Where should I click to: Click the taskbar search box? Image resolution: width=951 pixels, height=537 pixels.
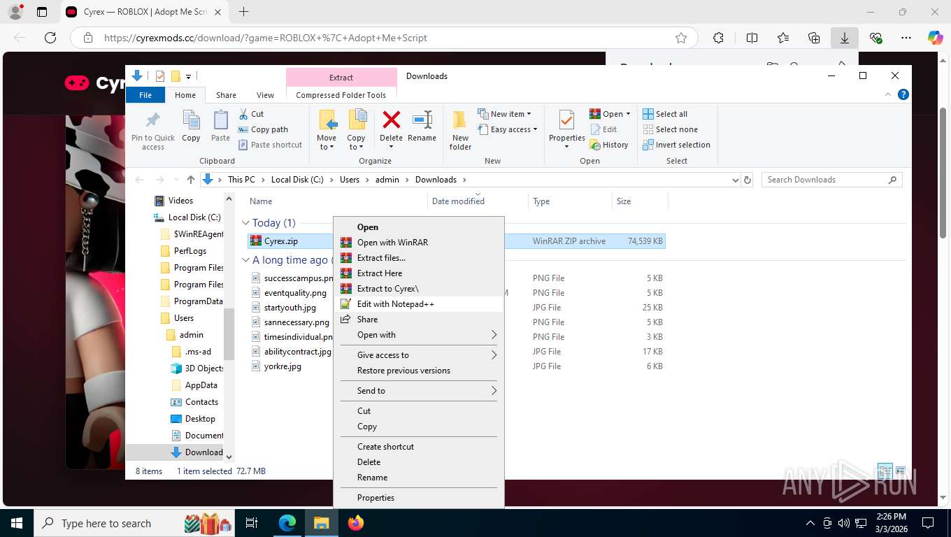pyautogui.click(x=135, y=523)
